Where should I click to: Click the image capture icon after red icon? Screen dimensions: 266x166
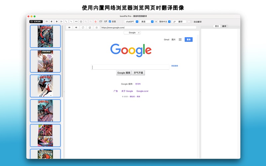[x=101, y=22]
